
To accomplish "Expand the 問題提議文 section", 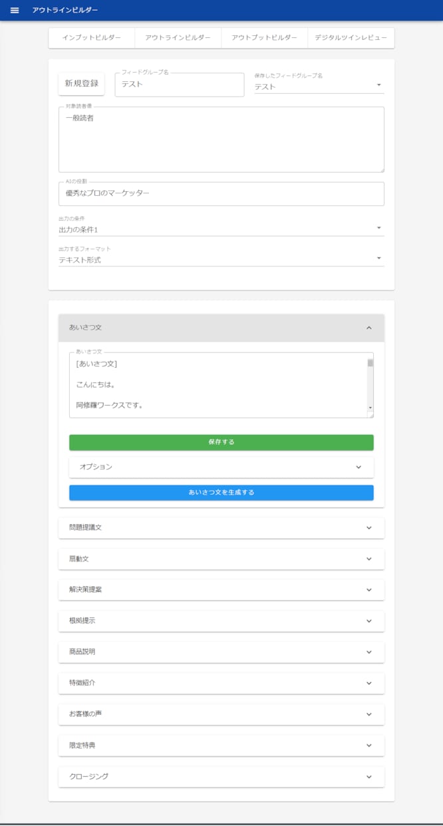I will (x=222, y=528).
